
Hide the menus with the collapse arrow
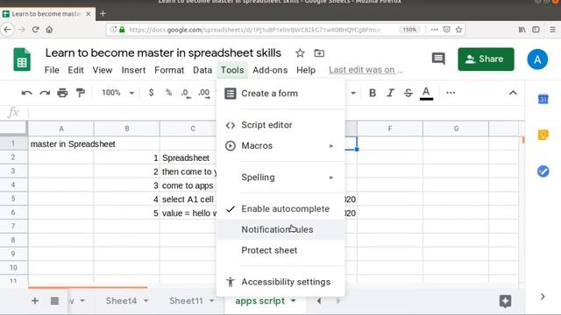(x=513, y=93)
